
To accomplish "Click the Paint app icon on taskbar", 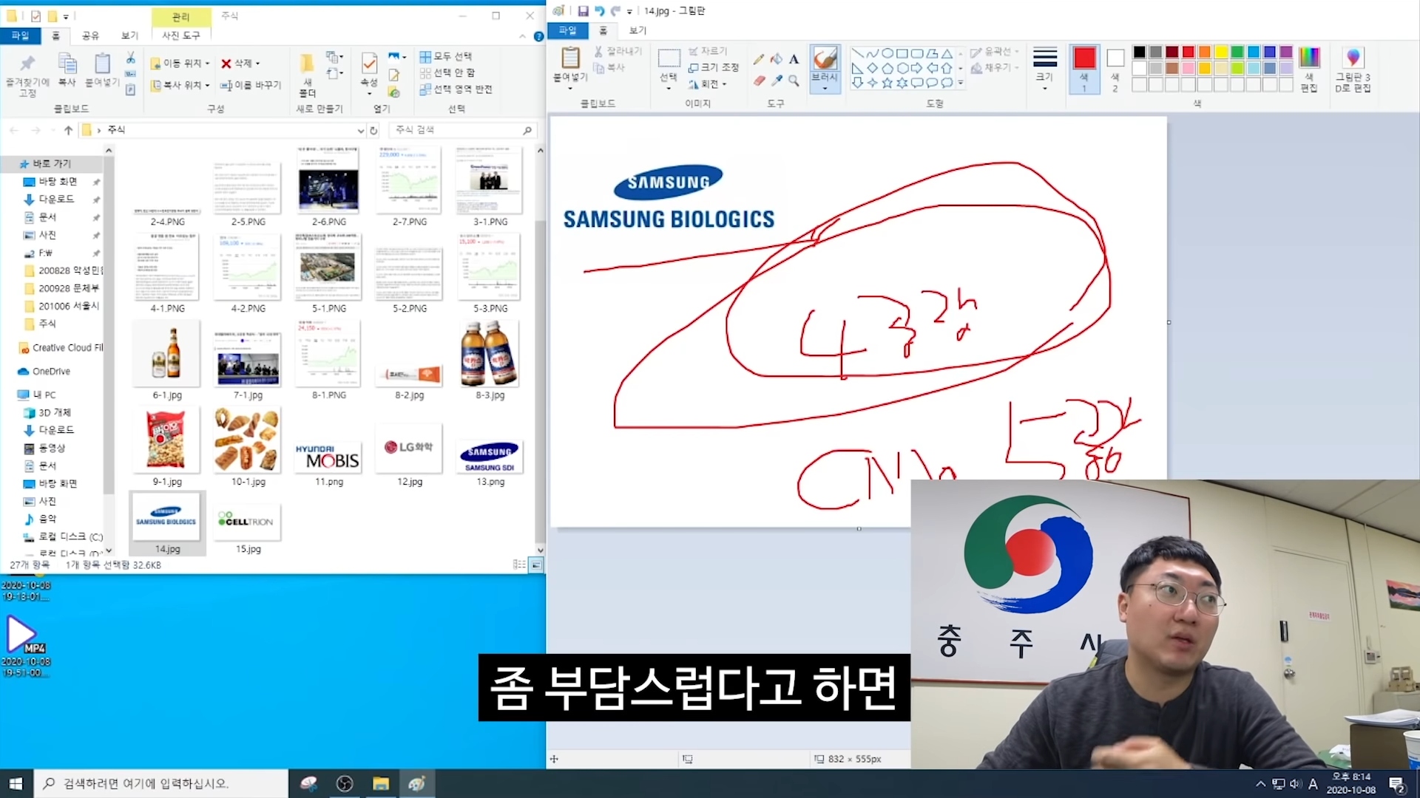I will coord(417,783).
